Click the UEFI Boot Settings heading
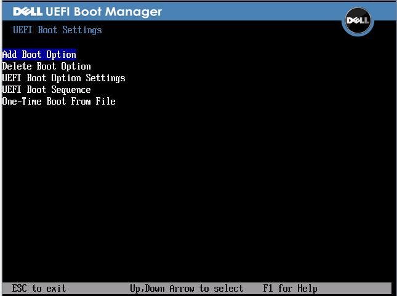The width and height of the screenshot is (397, 296). [57, 30]
